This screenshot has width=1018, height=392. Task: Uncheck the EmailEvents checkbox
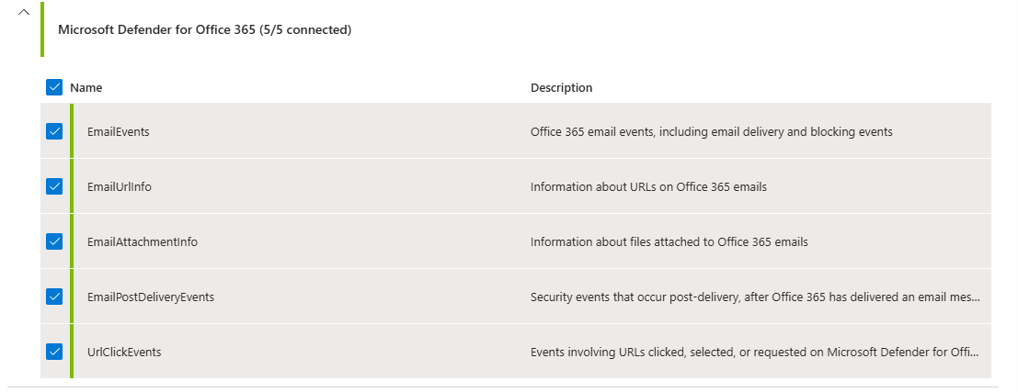point(54,131)
